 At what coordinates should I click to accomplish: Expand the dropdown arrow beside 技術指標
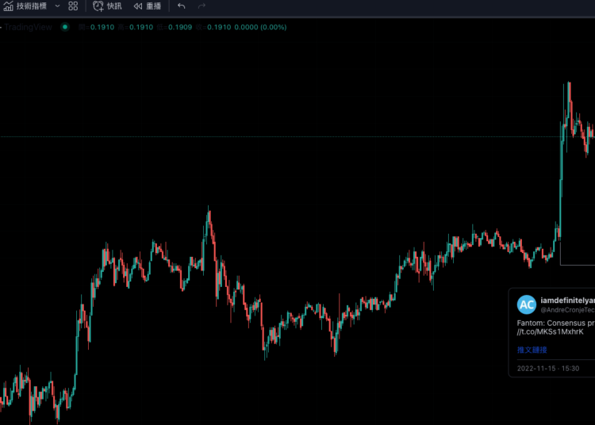pos(57,6)
